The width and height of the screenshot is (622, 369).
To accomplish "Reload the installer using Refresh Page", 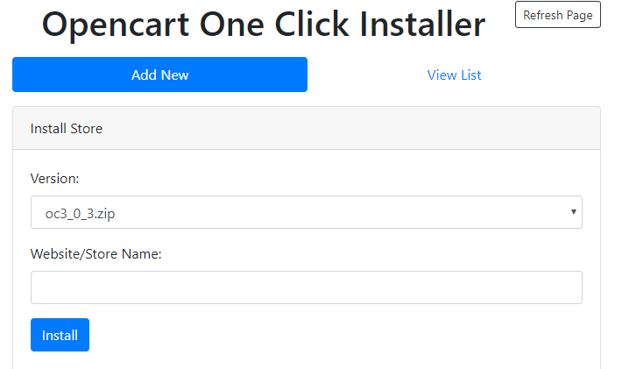I will (557, 15).
